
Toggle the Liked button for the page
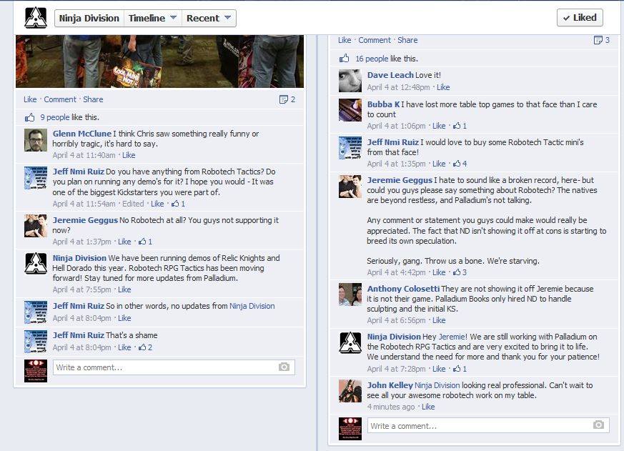tap(580, 18)
